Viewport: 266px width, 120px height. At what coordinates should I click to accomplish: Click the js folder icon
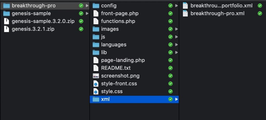point(96,37)
